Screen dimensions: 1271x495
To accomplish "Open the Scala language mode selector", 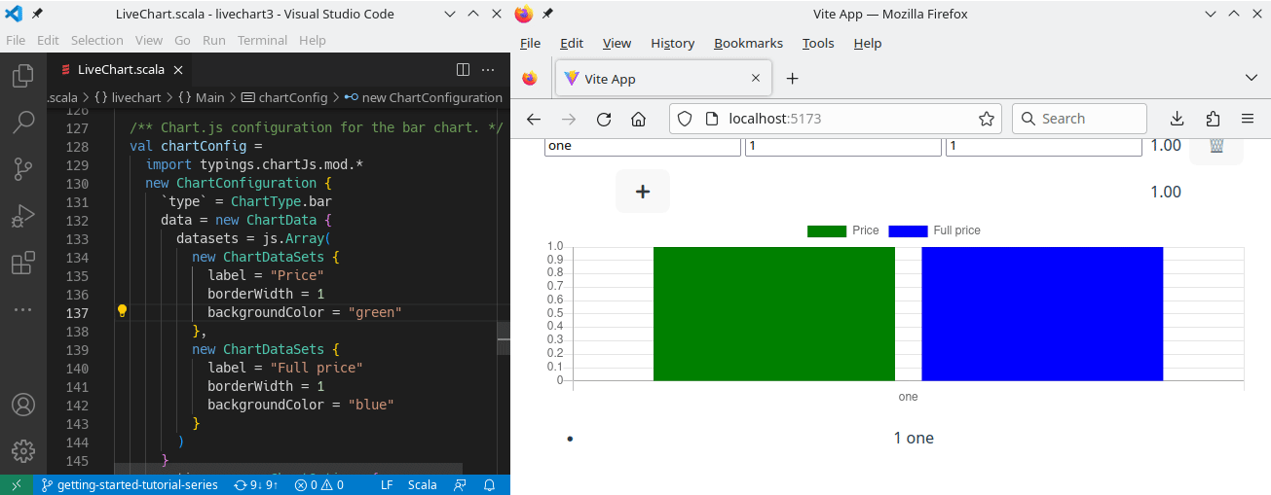I will 422,484.
